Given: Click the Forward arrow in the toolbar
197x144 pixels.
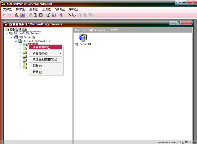Looking at the screenshot, I should [9, 15].
